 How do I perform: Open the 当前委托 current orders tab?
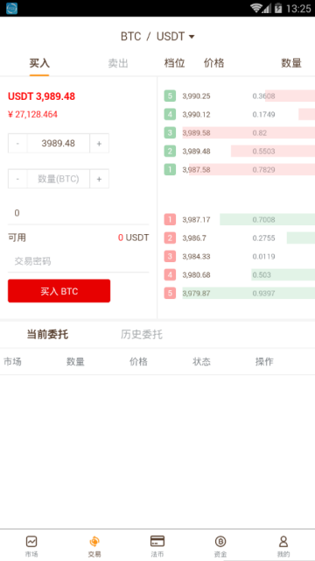[47, 335]
